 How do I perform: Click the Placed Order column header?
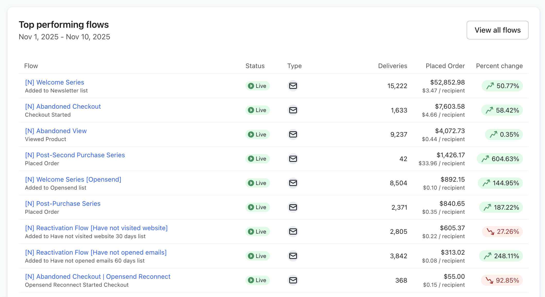pyautogui.click(x=445, y=66)
